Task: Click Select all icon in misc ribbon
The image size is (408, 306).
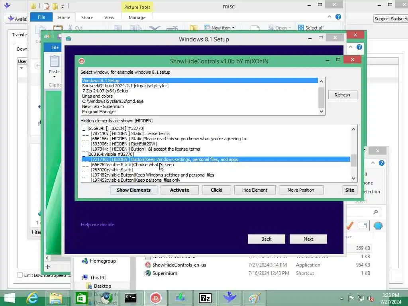Action: tap(301, 27)
